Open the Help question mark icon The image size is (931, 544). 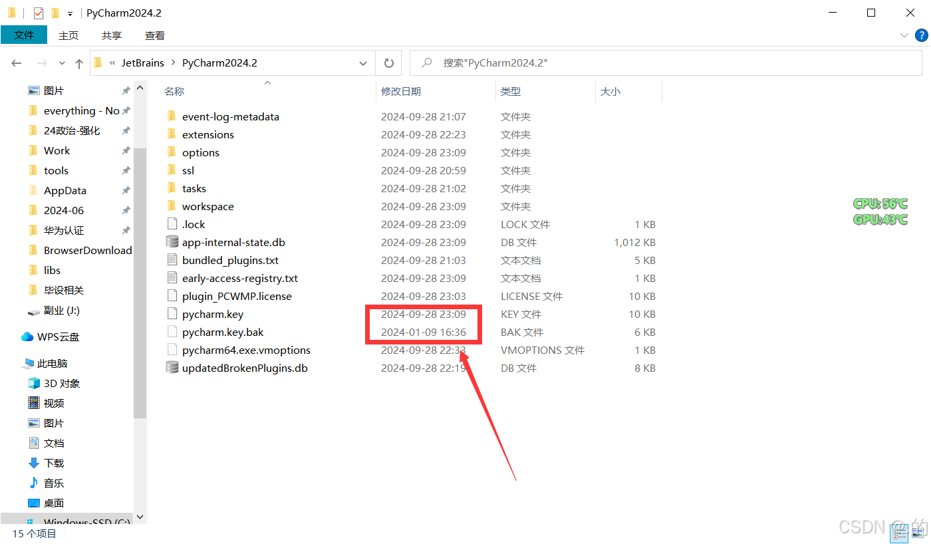coord(922,35)
